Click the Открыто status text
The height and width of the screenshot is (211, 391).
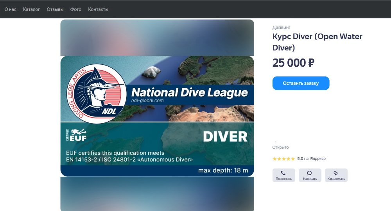click(280, 147)
